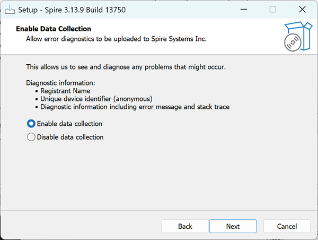Go back to the previous setup step
318x240 pixels.
click(185, 226)
